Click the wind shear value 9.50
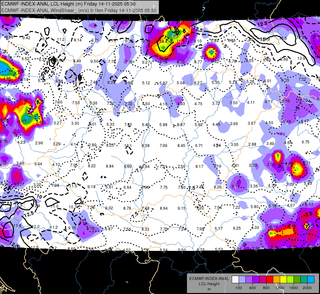Screen dimensions: 320x294 (94, 61)
